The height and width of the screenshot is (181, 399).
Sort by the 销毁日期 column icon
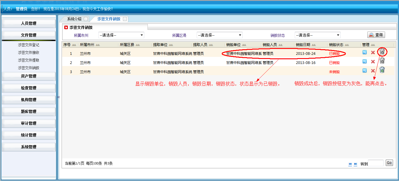(314, 45)
